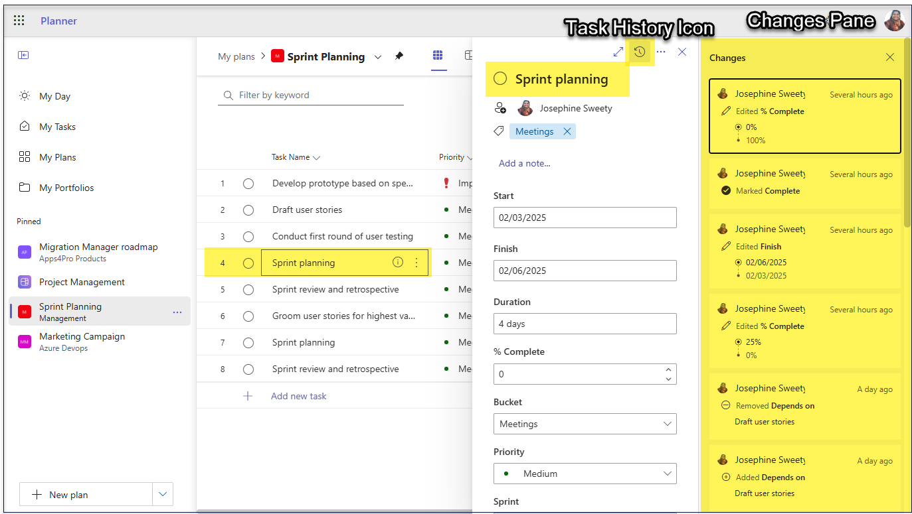Click Add new task below the task list
Image resolution: width=912 pixels, height=514 pixels.
(298, 395)
